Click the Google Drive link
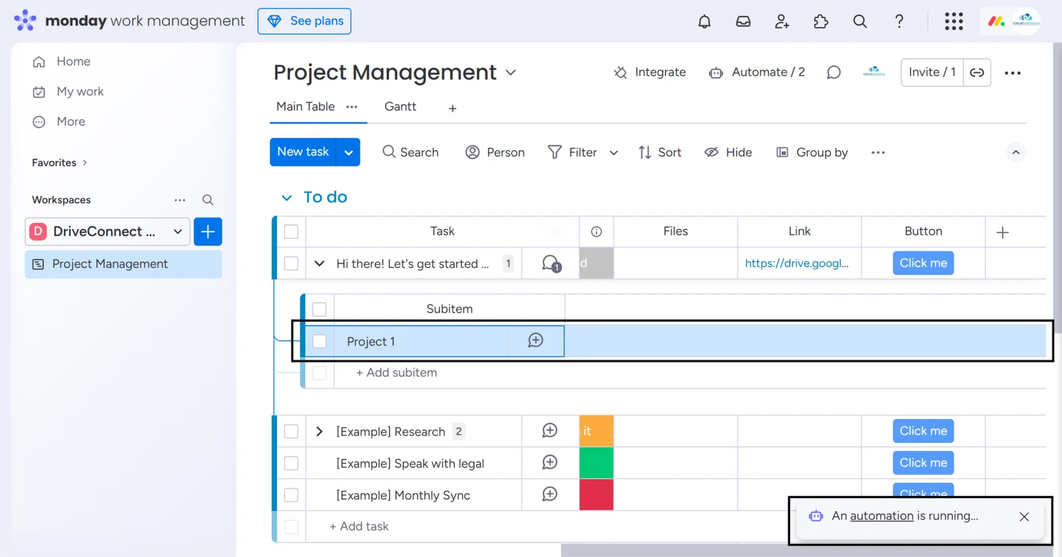The image size is (1062, 557). [x=796, y=263]
